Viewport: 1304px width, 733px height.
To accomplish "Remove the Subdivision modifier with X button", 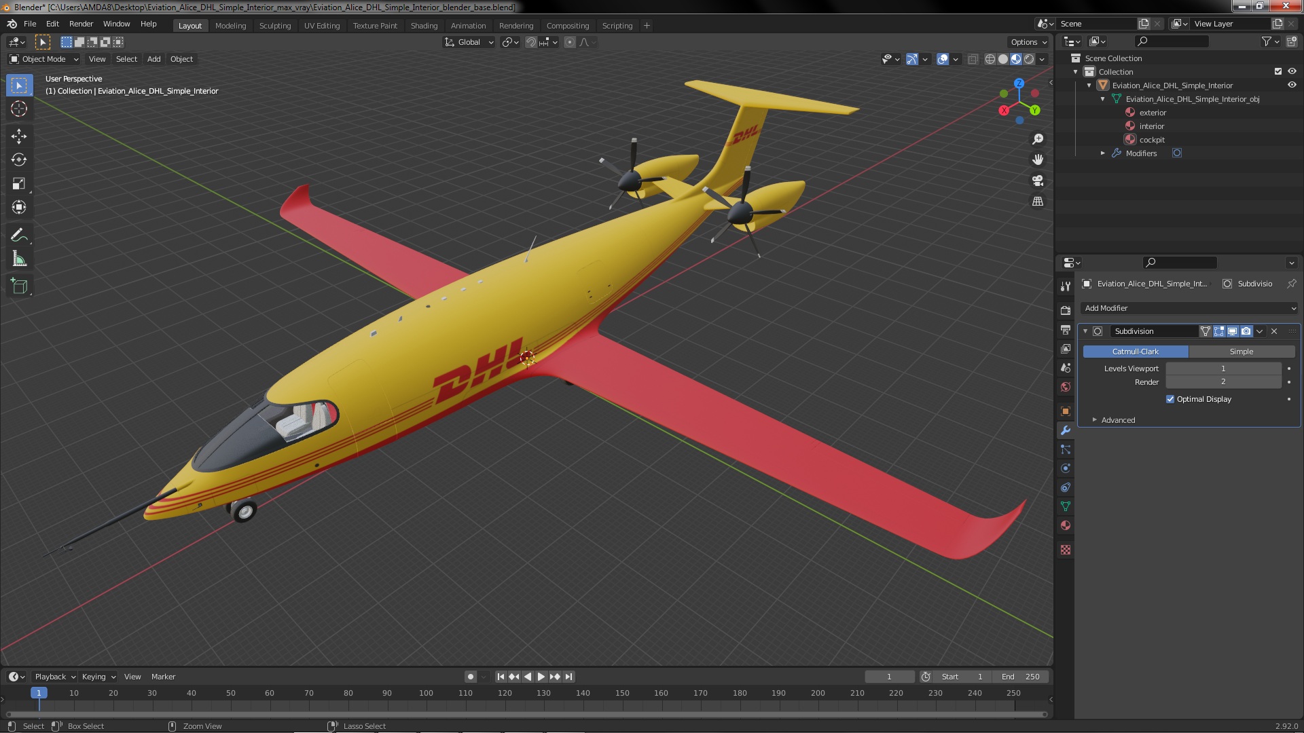I will (x=1274, y=331).
